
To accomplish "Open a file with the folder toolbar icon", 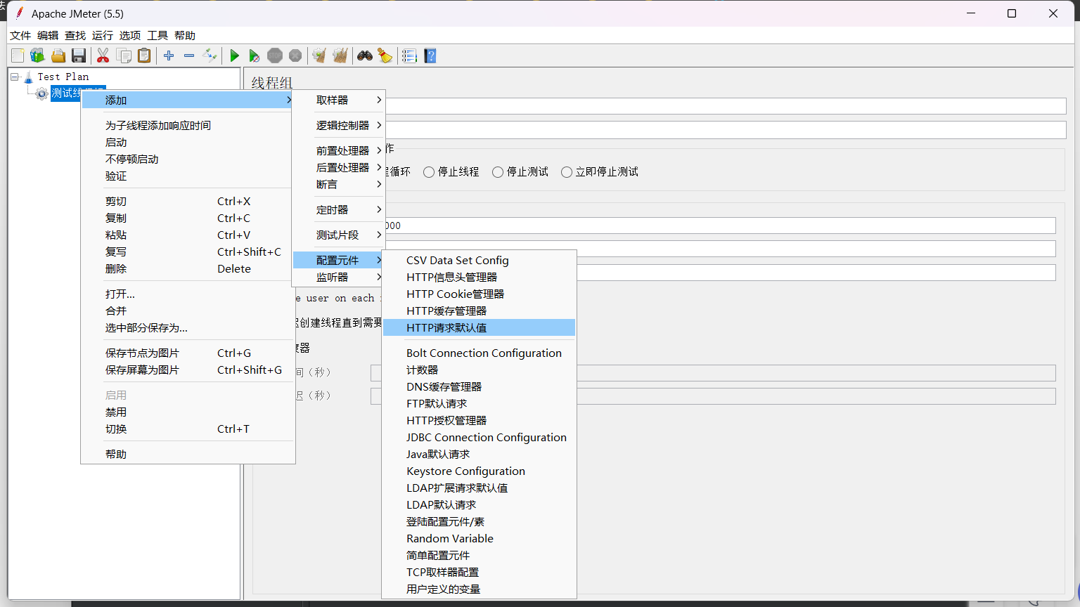I will tap(58, 56).
